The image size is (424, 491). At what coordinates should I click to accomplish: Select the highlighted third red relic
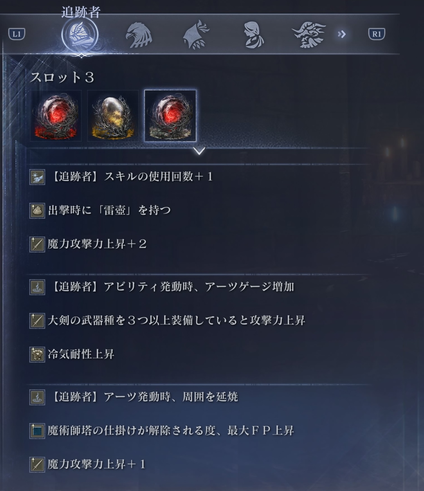pos(170,115)
